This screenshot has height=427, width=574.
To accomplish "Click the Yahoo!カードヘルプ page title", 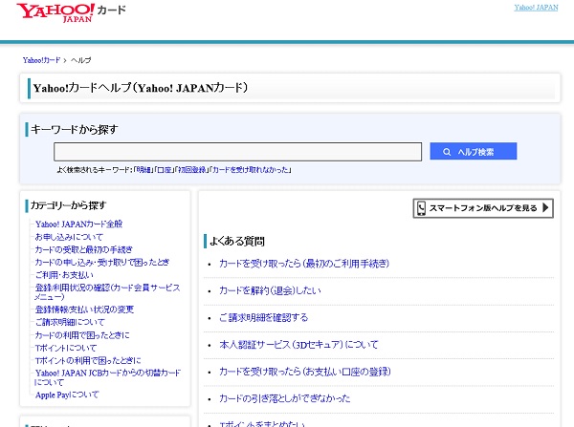I will coord(141,88).
